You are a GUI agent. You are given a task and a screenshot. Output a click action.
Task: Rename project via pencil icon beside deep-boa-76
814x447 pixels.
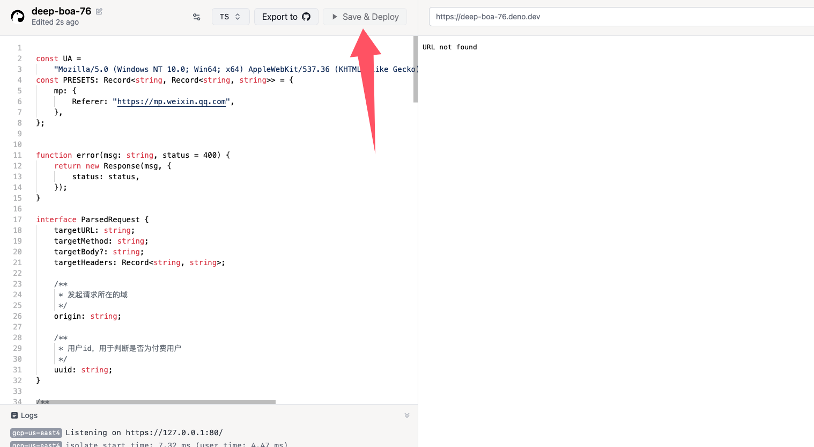(99, 11)
